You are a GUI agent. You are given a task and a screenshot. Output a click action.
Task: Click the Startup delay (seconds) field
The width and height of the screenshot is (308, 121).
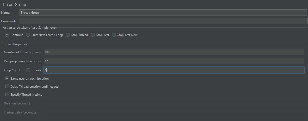(174, 112)
